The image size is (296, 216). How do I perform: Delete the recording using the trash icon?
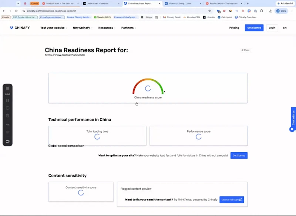7,116
